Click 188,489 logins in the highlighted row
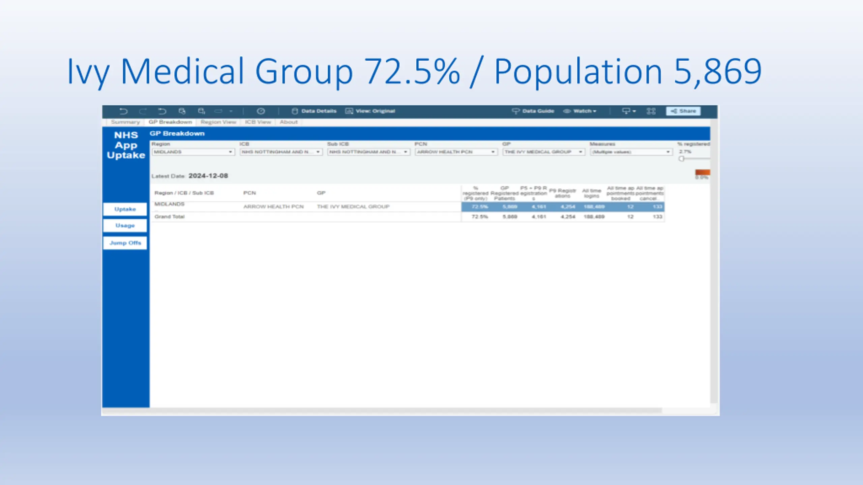Image resolution: width=863 pixels, height=485 pixels. point(594,206)
